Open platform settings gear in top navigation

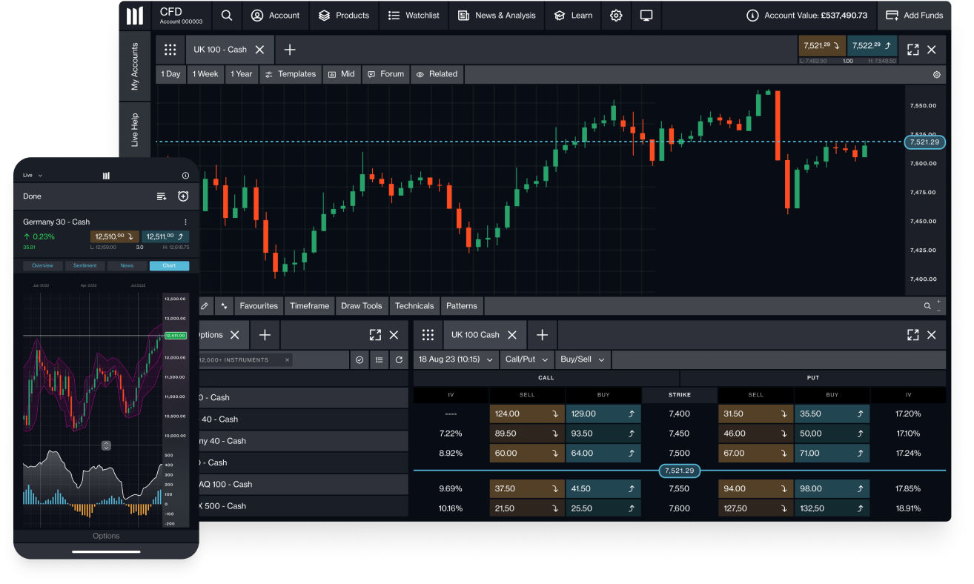point(616,15)
